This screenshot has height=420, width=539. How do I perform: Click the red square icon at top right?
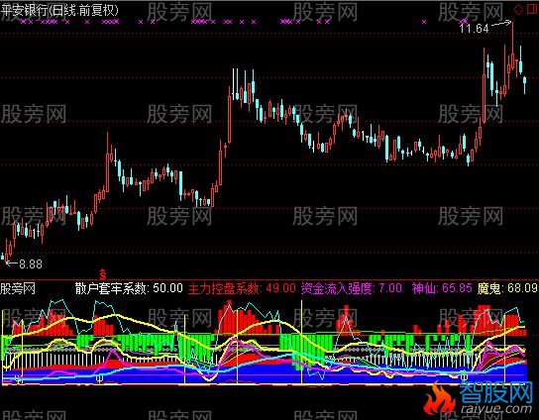532,9
